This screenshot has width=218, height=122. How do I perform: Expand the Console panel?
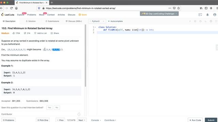[96, 120]
